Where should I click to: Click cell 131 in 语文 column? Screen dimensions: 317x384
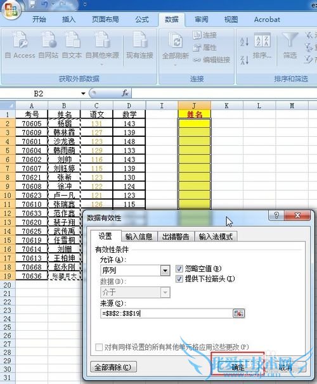click(x=96, y=124)
